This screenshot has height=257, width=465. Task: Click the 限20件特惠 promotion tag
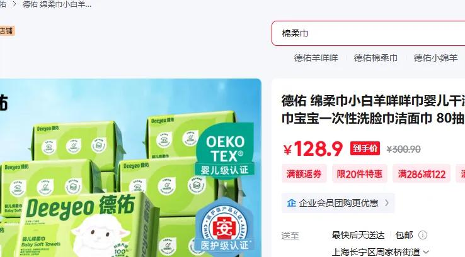tap(359, 173)
